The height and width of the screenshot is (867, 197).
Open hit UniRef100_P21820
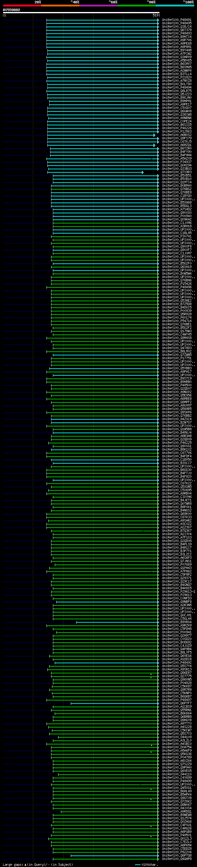(176, 78)
